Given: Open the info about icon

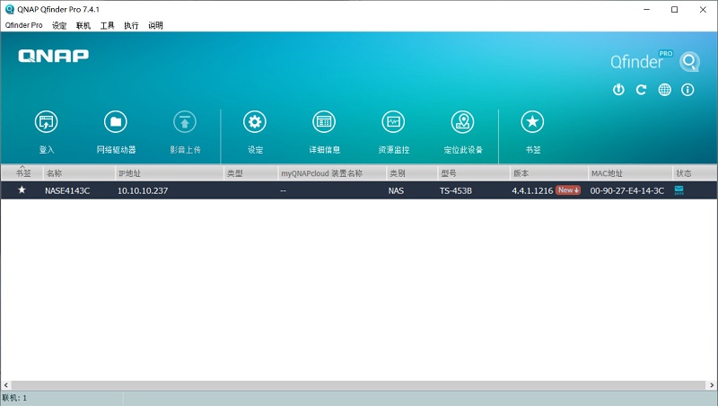Looking at the screenshot, I should 687,90.
